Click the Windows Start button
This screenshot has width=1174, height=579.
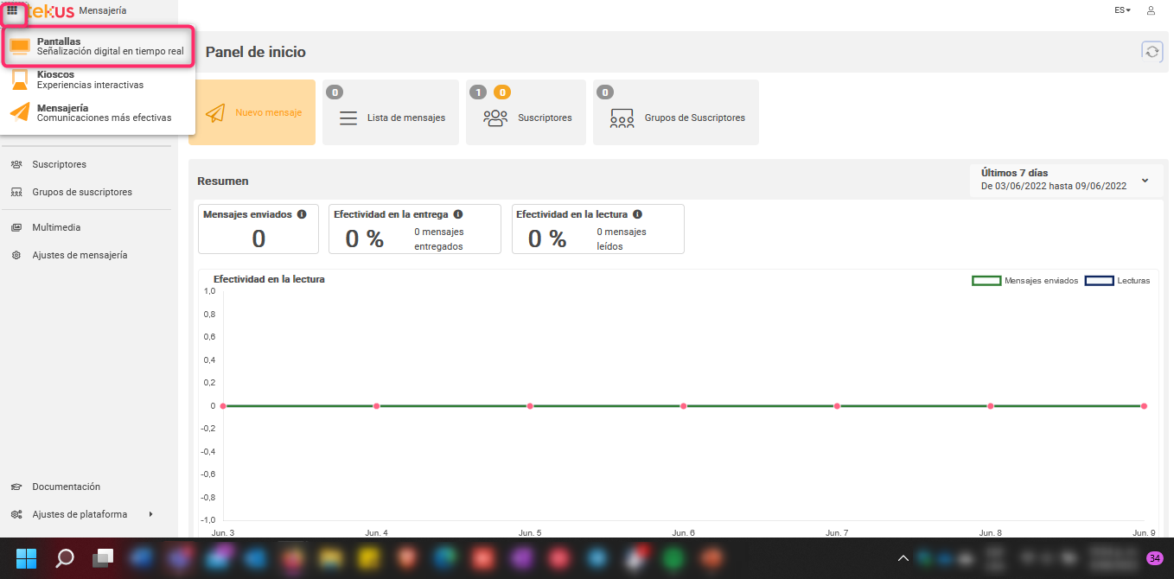[26, 558]
